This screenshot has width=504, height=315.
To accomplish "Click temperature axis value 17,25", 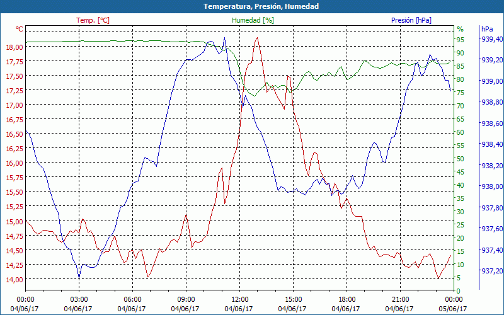I will point(14,90).
